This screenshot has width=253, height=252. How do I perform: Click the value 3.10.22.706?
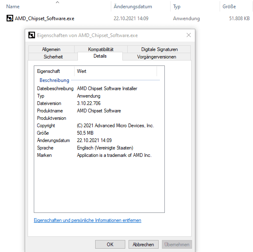tap(89, 103)
